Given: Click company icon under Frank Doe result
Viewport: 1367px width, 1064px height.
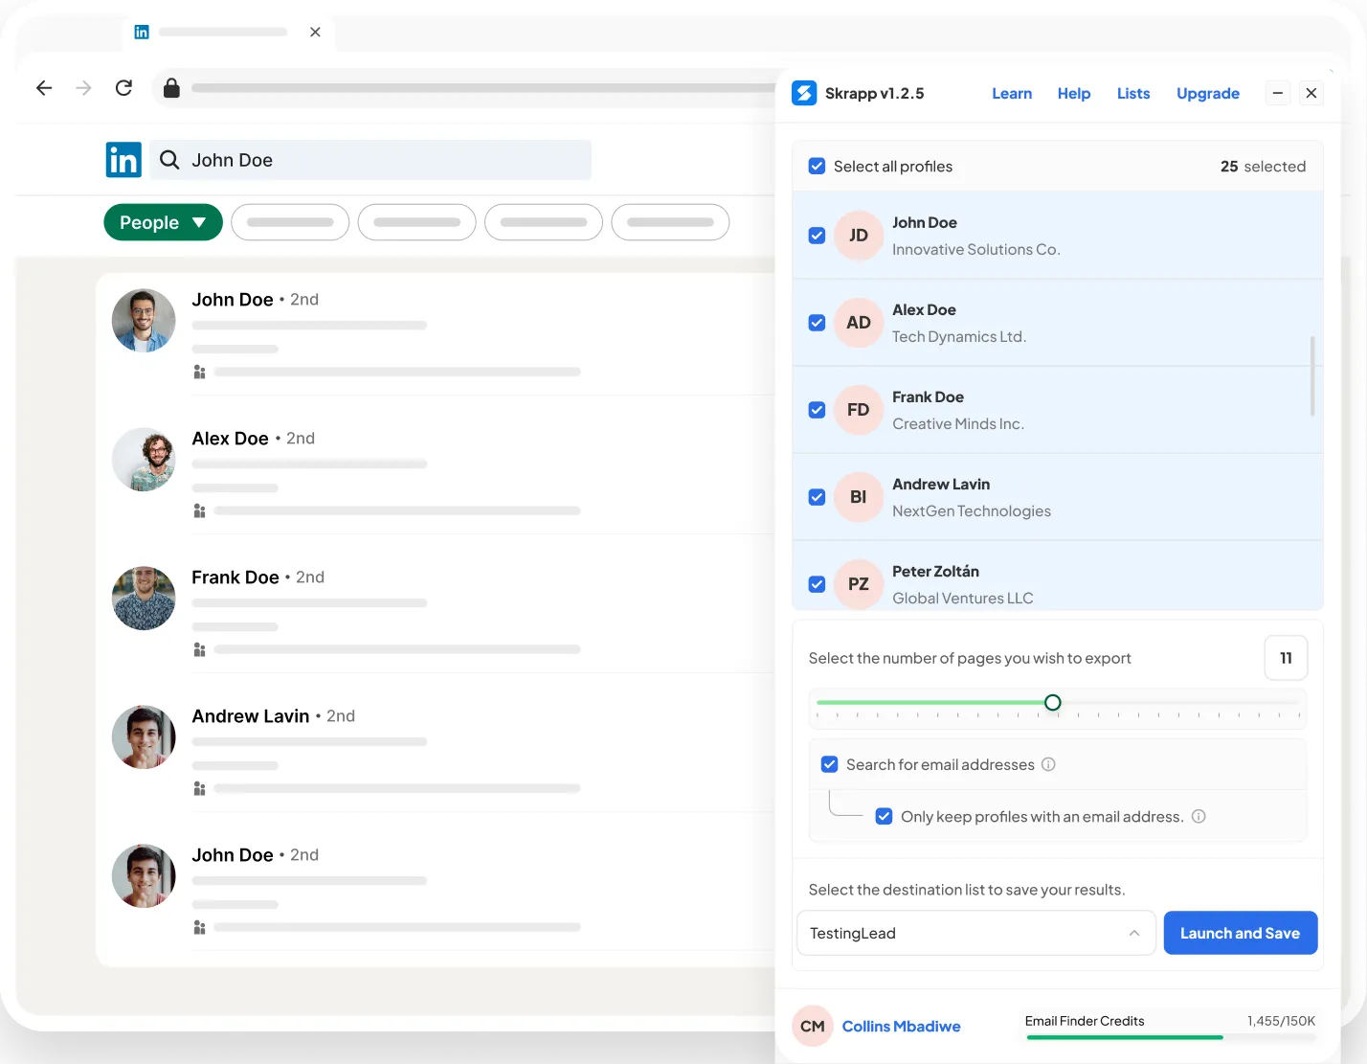Looking at the screenshot, I should tap(199, 649).
